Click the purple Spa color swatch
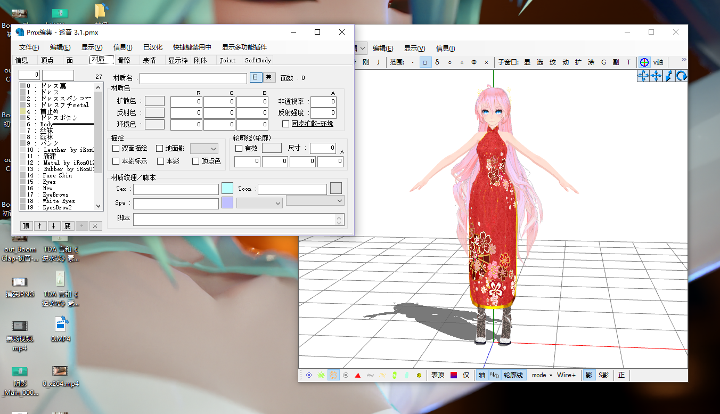 point(227,202)
